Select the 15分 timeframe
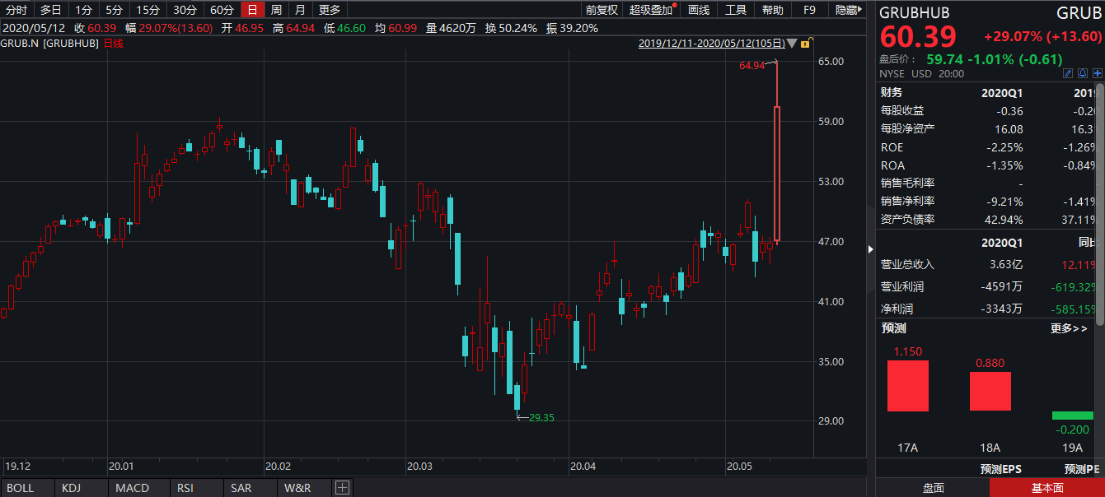1105x497 pixels. point(147,10)
